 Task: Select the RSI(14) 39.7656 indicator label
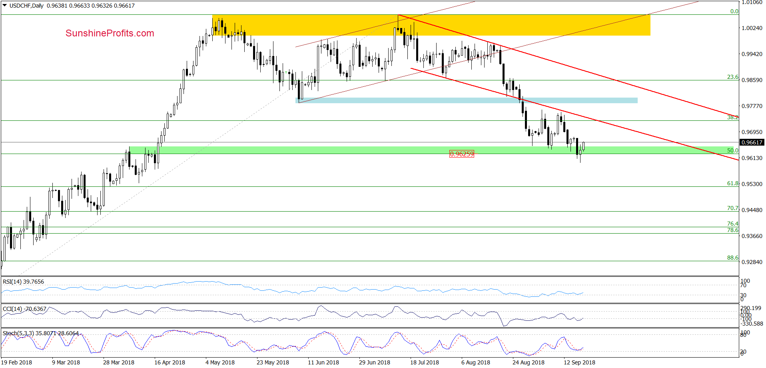pos(23,282)
